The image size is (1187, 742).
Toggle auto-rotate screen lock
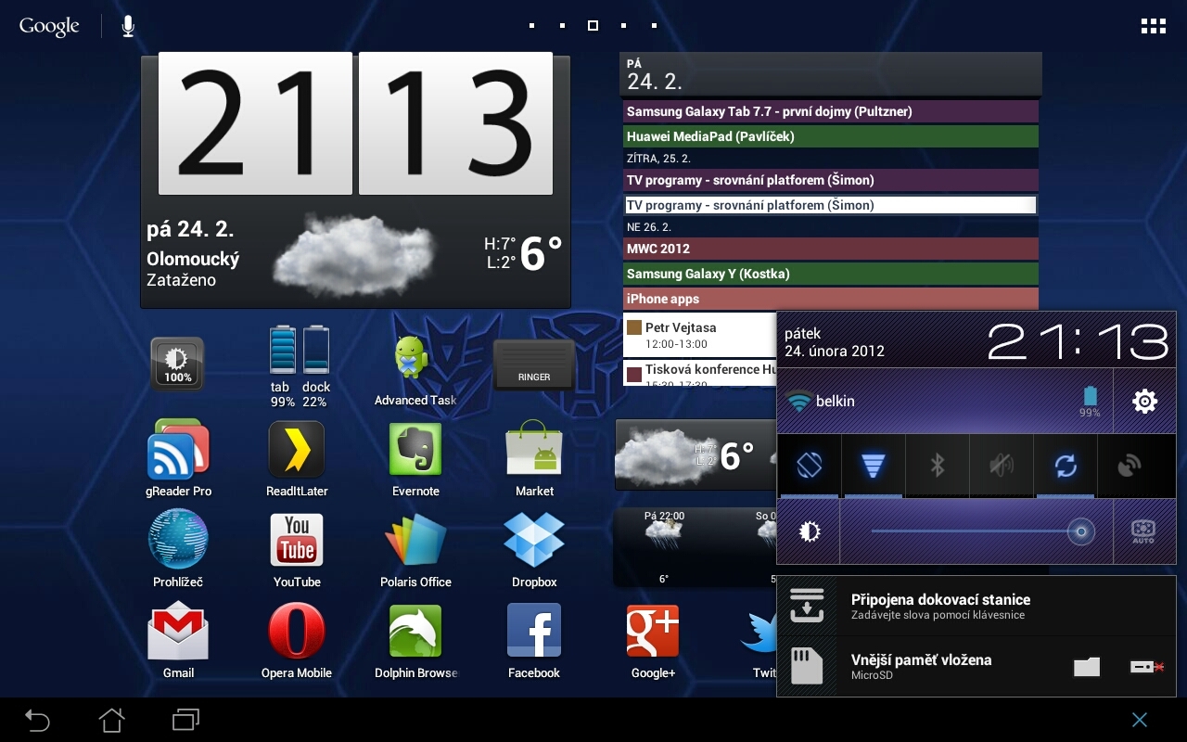point(809,466)
